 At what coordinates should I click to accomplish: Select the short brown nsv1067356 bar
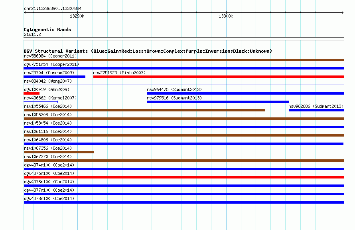click(x=59, y=152)
